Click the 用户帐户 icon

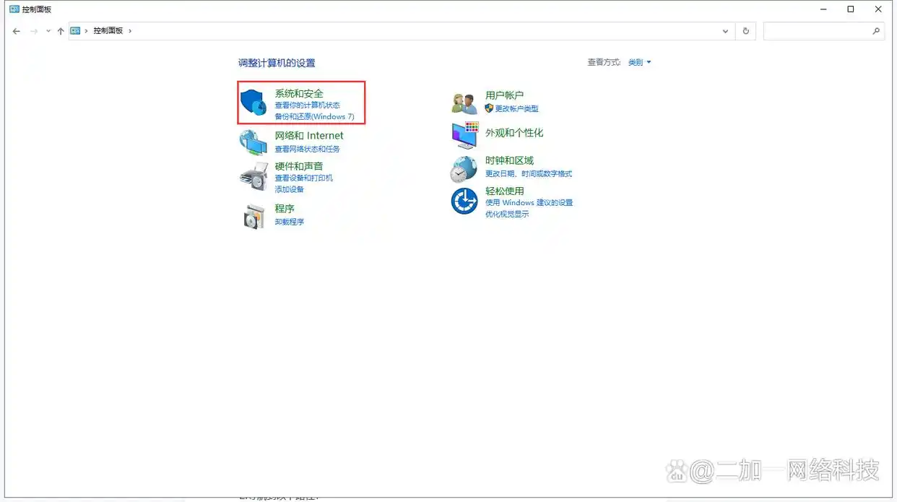[x=464, y=101]
